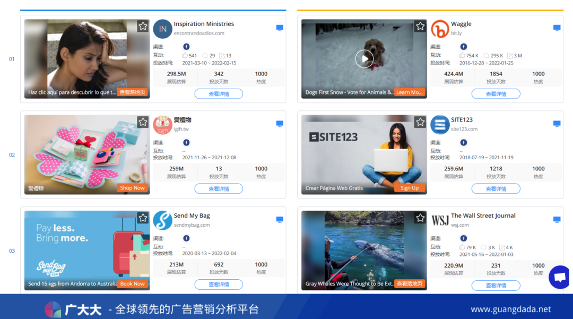Click Learn More on the Waggle ad
This screenshot has height=319, width=573.
pyautogui.click(x=410, y=92)
